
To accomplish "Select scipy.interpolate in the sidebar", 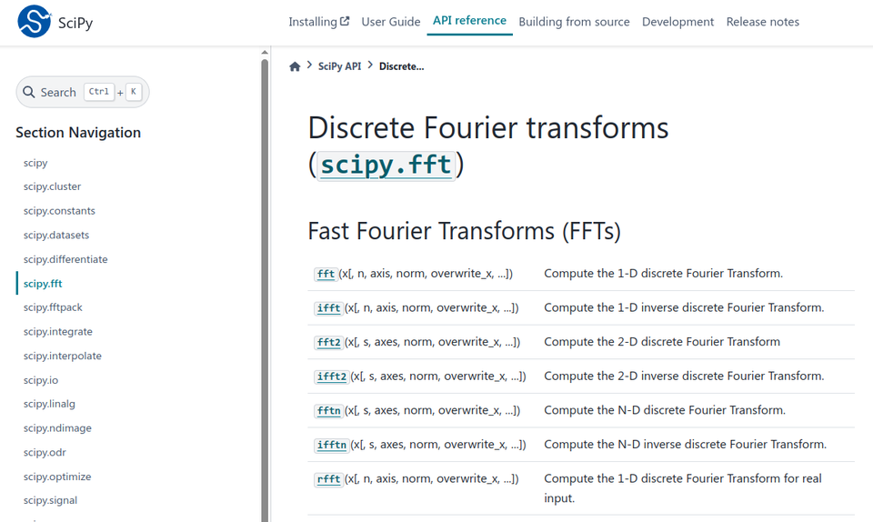I will 63,356.
